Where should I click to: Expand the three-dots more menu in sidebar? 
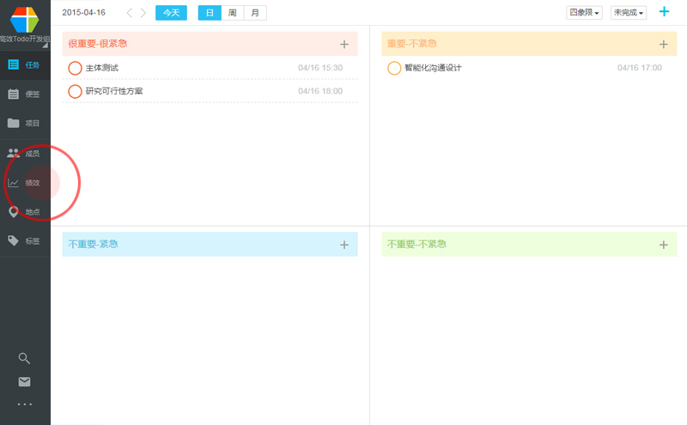tap(24, 404)
